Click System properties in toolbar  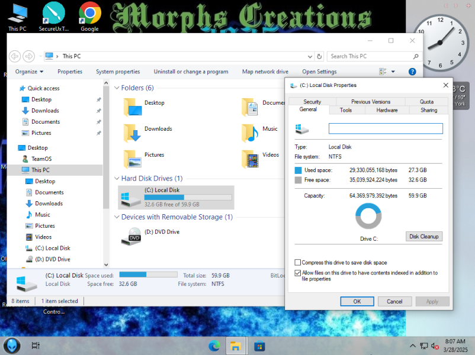pyautogui.click(x=118, y=72)
